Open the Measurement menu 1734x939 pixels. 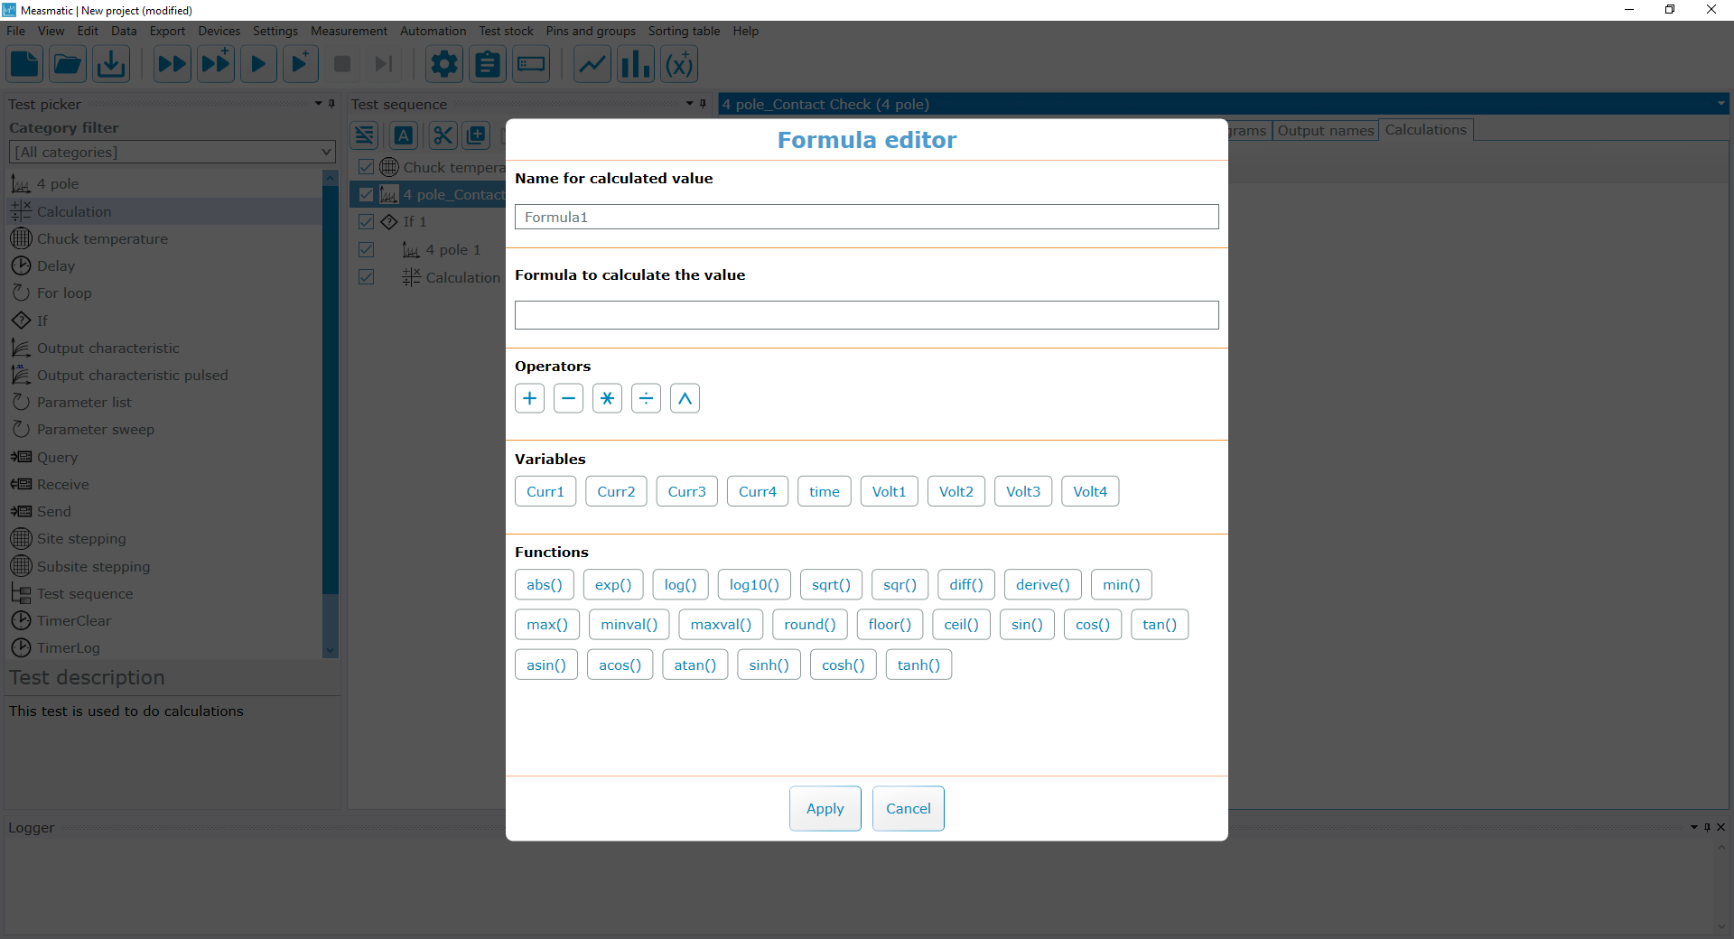[x=349, y=31]
